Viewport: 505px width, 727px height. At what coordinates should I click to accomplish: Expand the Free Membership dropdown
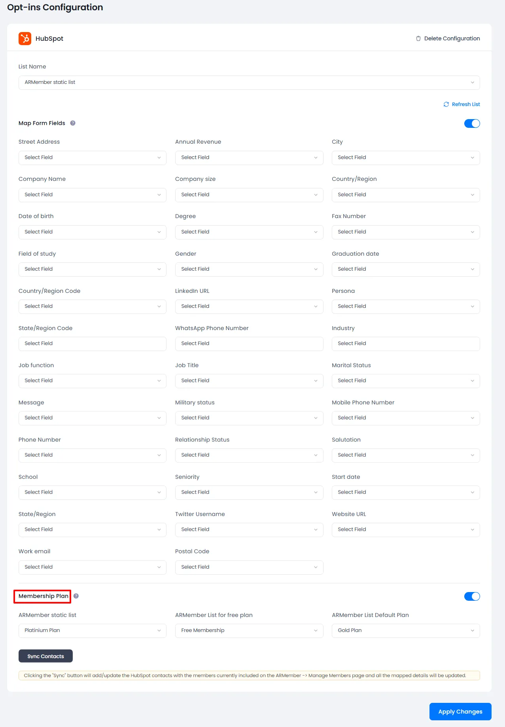249,630
